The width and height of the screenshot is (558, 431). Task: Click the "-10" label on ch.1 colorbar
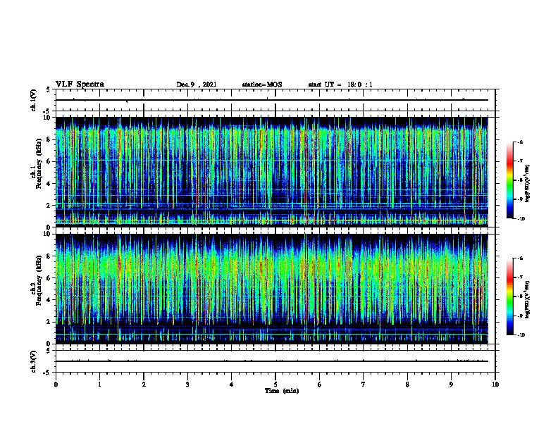coord(521,219)
